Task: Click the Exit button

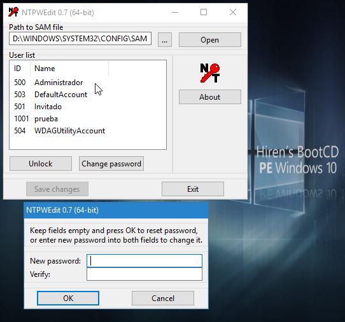Action: [x=193, y=189]
